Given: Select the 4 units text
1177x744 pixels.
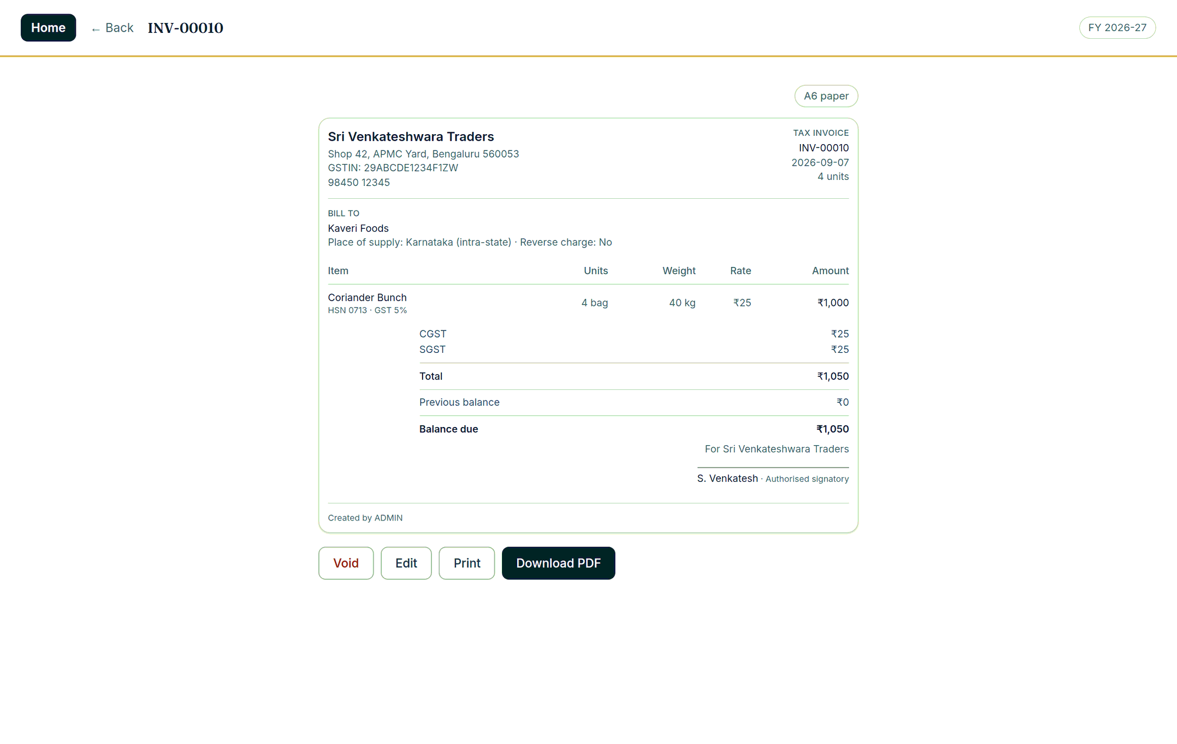Looking at the screenshot, I should click(833, 176).
